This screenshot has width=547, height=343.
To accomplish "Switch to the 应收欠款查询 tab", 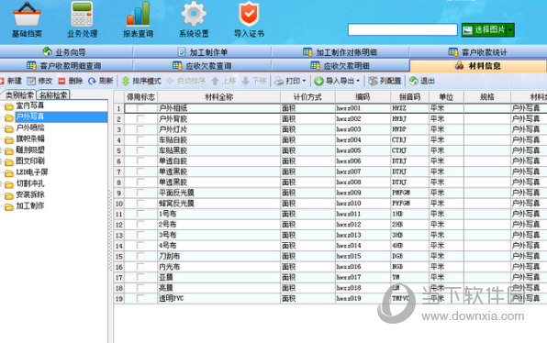I will tap(202, 65).
